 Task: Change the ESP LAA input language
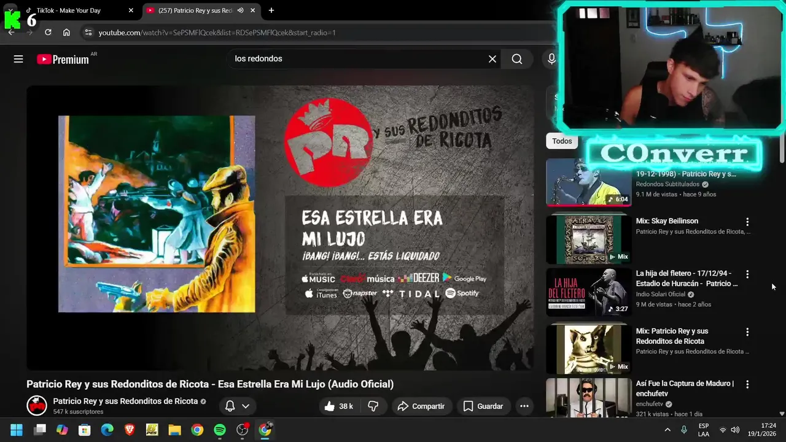tap(704, 430)
